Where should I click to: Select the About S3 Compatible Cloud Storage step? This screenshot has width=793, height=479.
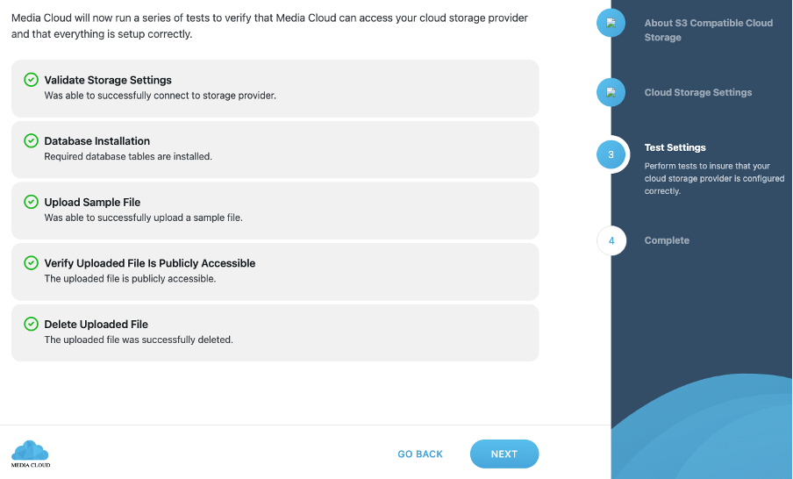(709, 30)
